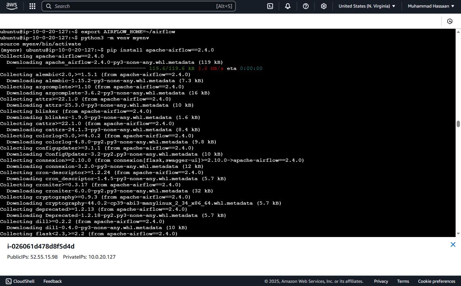Open the notifications bell
Screen dimensions: 461x286
288,6
